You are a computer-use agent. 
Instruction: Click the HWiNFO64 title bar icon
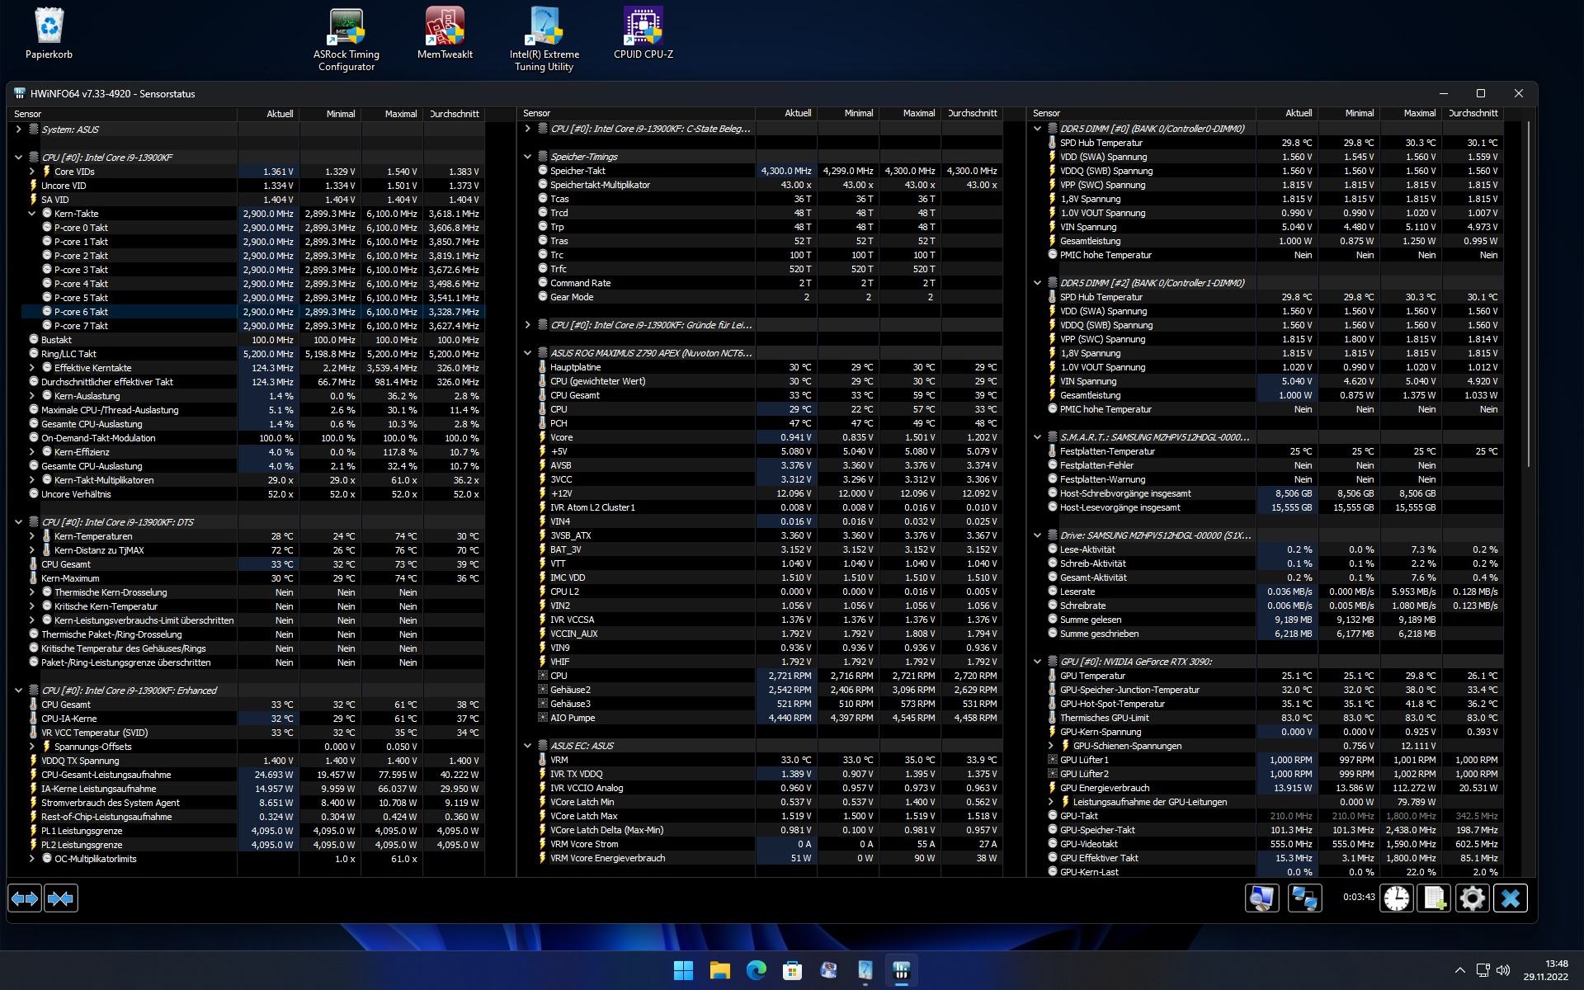(x=20, y=93)
